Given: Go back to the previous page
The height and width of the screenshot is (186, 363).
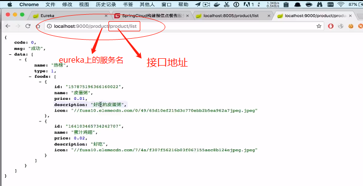Looking at the screenshot, I should 8,26.
